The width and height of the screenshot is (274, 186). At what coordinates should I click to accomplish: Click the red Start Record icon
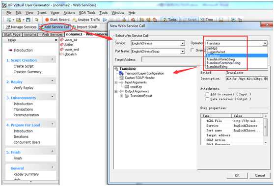pyautogui.click(x=47, y=20)
